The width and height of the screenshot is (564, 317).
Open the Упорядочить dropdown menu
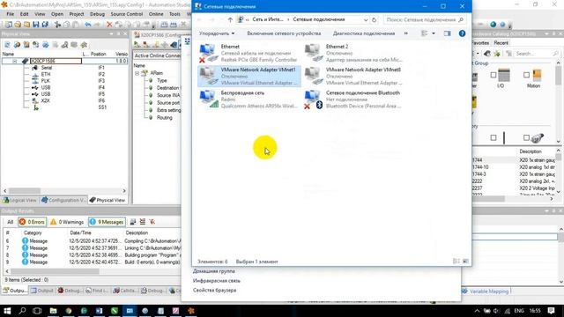[217, 33]
